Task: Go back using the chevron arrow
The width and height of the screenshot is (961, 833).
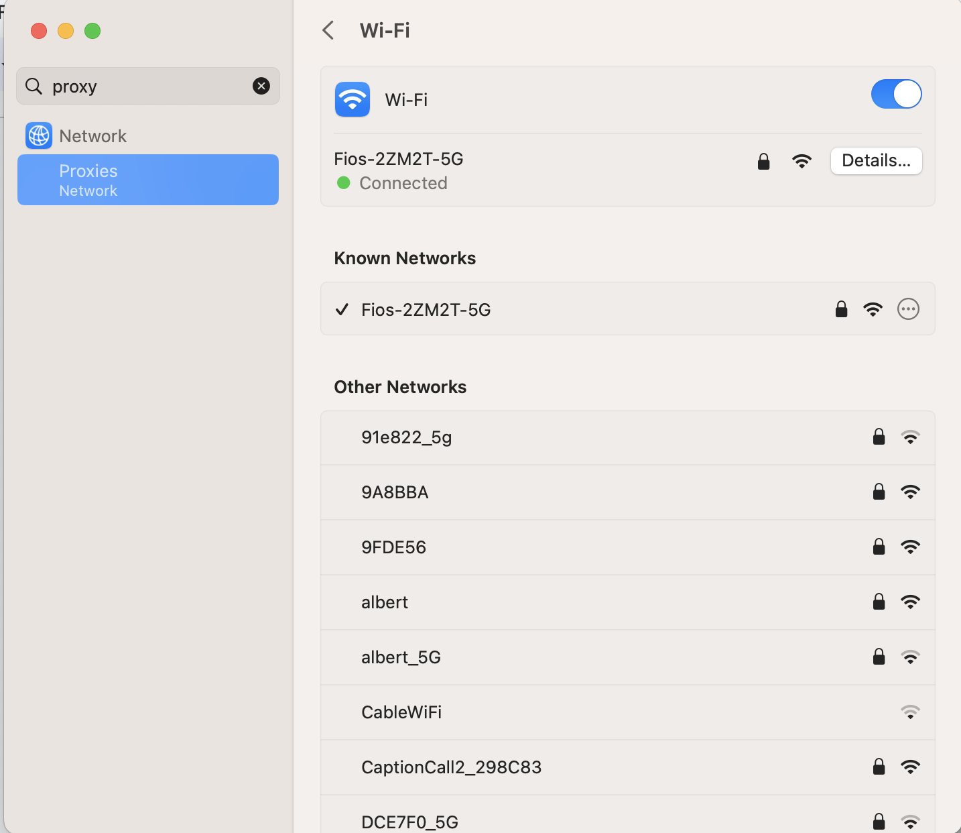Action: click(328, 30)
